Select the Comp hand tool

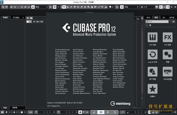click(92, 7)
